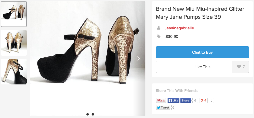Click the Pinterest Pin it button
The width and height of the screenshot is (254, 118).
pos(161,100)
